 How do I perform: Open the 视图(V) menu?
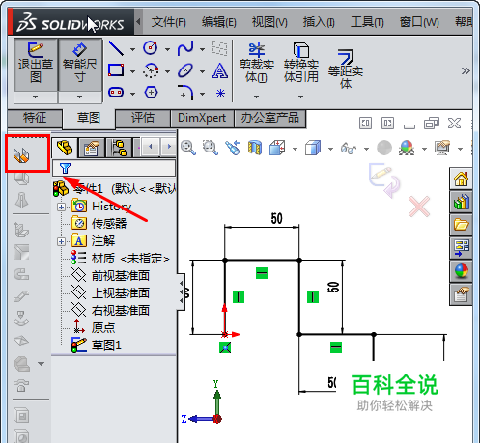tap(269, 22)
